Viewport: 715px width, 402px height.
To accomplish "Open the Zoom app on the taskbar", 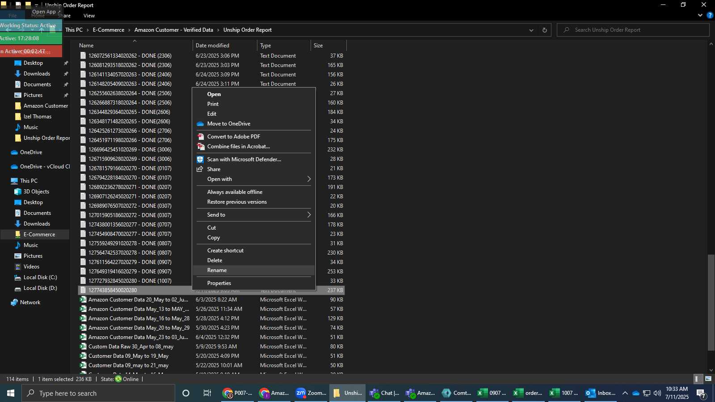I will click(311, 393).
